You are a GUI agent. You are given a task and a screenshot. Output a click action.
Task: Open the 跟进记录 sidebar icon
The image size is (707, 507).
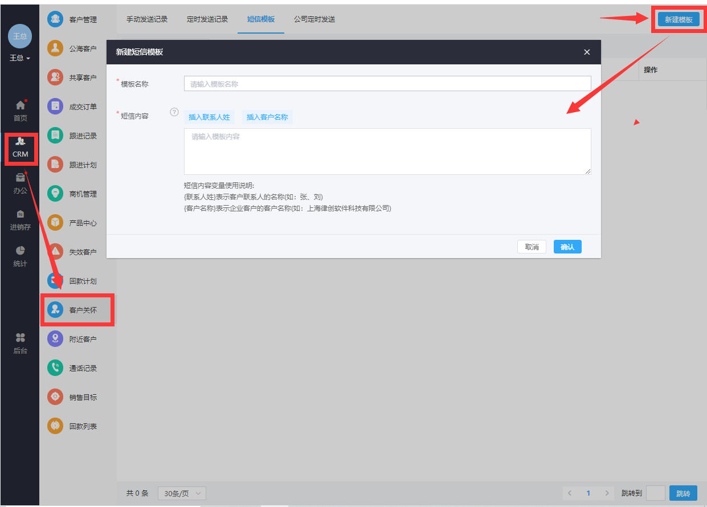coord(55,136)
